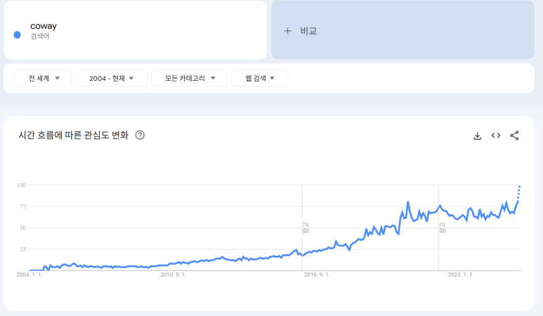Click the 검색어 label under coway
543x316 pixels.
click(40, 36)
